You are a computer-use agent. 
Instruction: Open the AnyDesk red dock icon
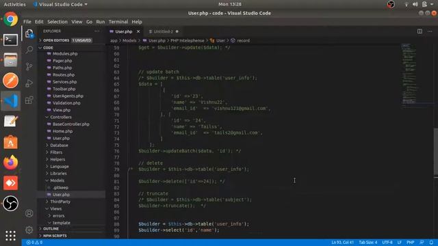pos(11,183)
